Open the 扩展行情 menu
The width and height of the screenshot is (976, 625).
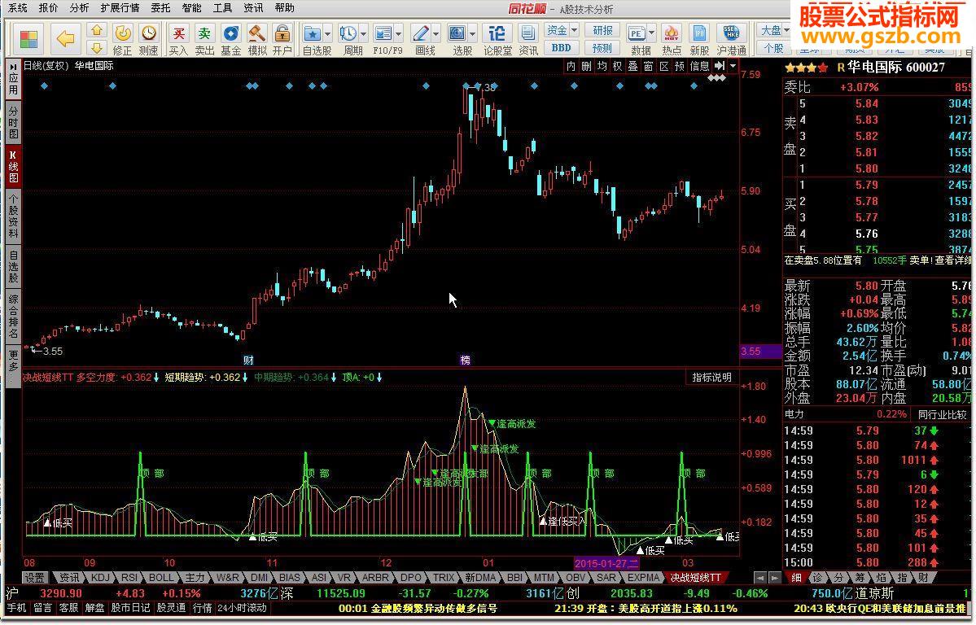pyautogui.click(x=120, y=8)
